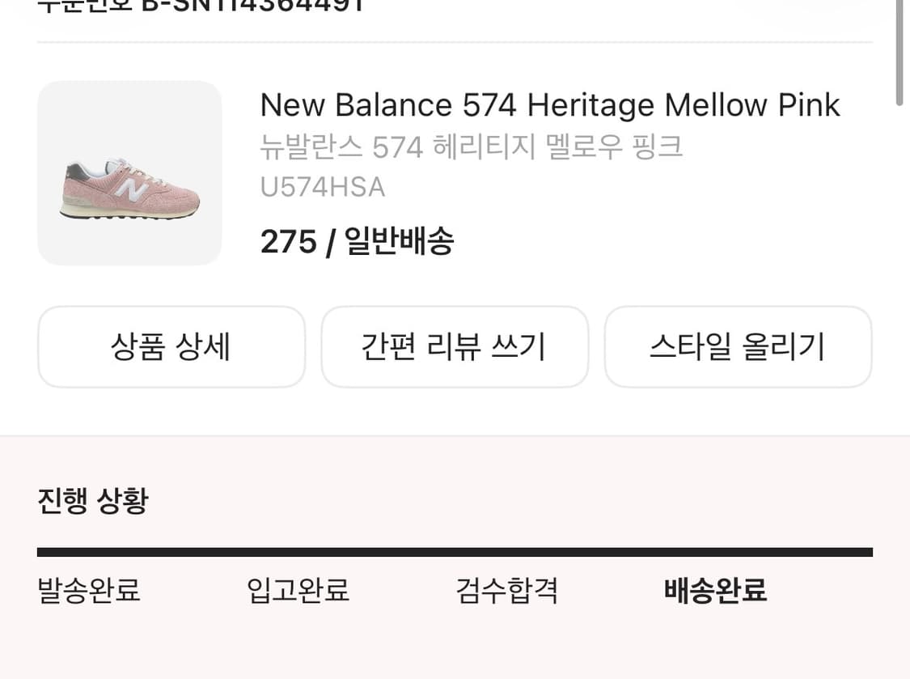
Task: Tap the white product info card
Action: [x=455, y=227]
